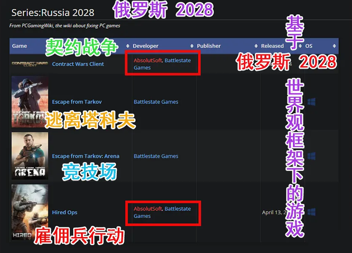Screen dimensions: 352x253
Task: Click Windows icon in Hired Ops row
Action: (x=311, y=212)
